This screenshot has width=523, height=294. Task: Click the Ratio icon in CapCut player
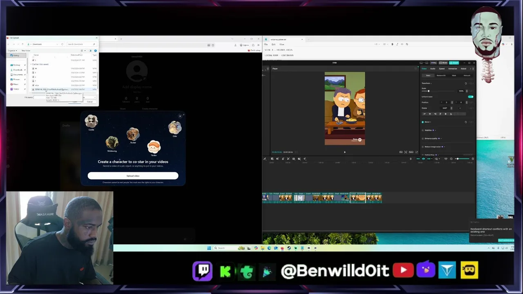pos(411,152)
